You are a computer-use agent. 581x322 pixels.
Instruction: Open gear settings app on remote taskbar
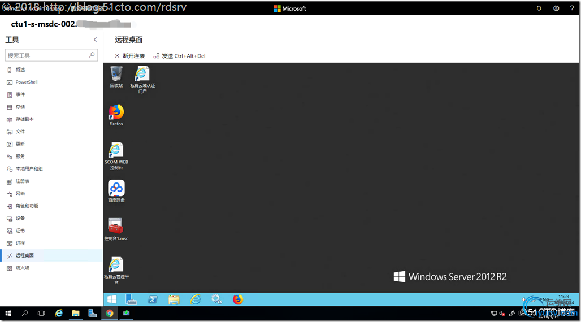tap(216, 299)
